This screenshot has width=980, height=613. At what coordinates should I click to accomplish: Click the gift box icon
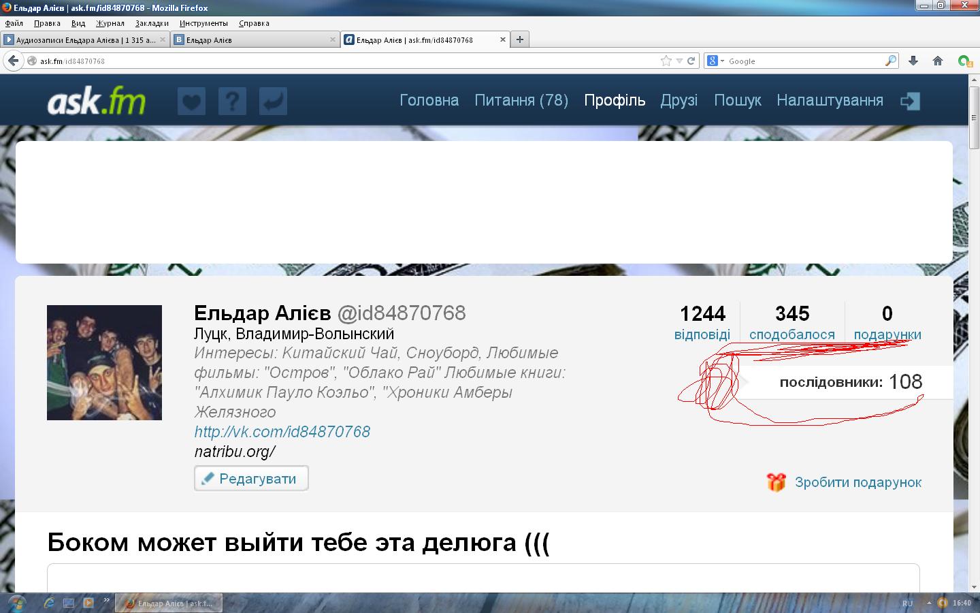776,482
